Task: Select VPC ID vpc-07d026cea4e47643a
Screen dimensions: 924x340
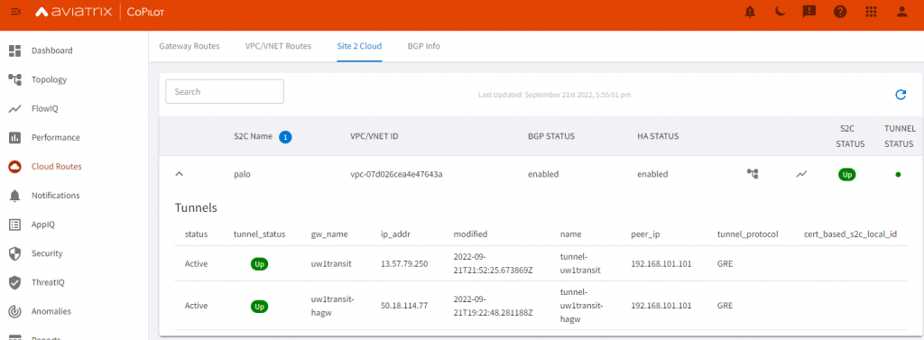Action: click(x=396, y=174)
